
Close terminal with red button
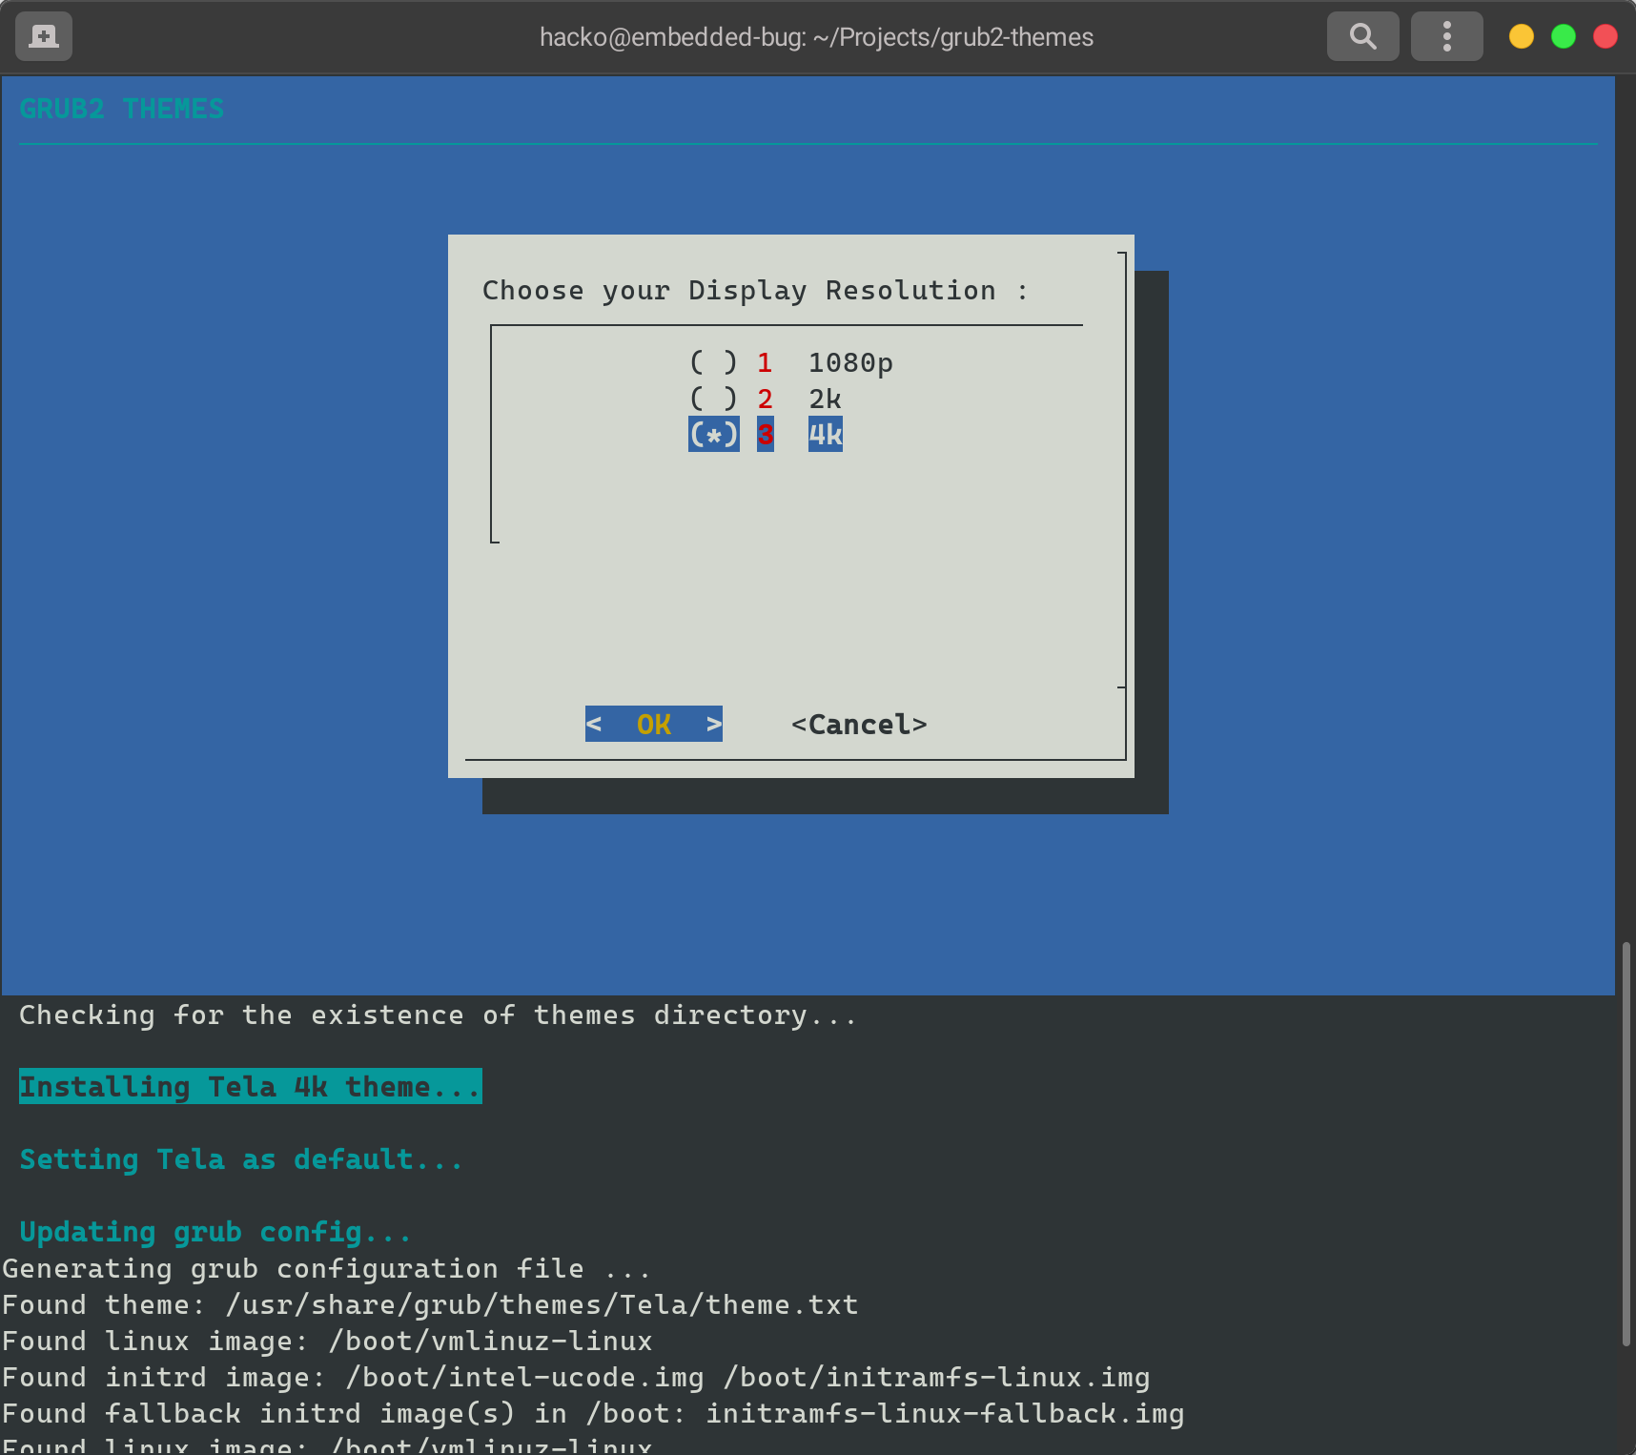pos(1605,36)
